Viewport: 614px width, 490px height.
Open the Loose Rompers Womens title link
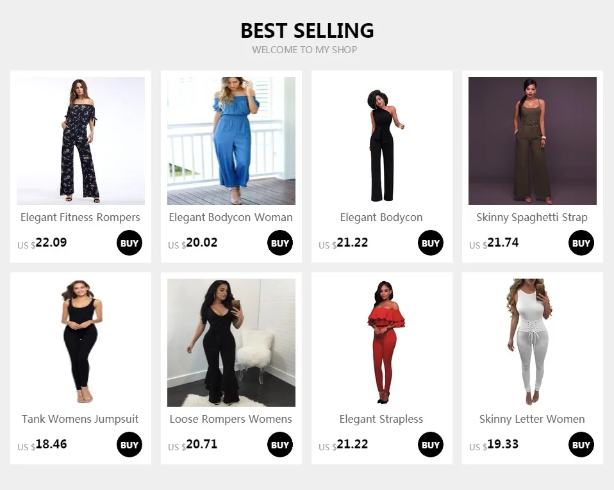231,419
